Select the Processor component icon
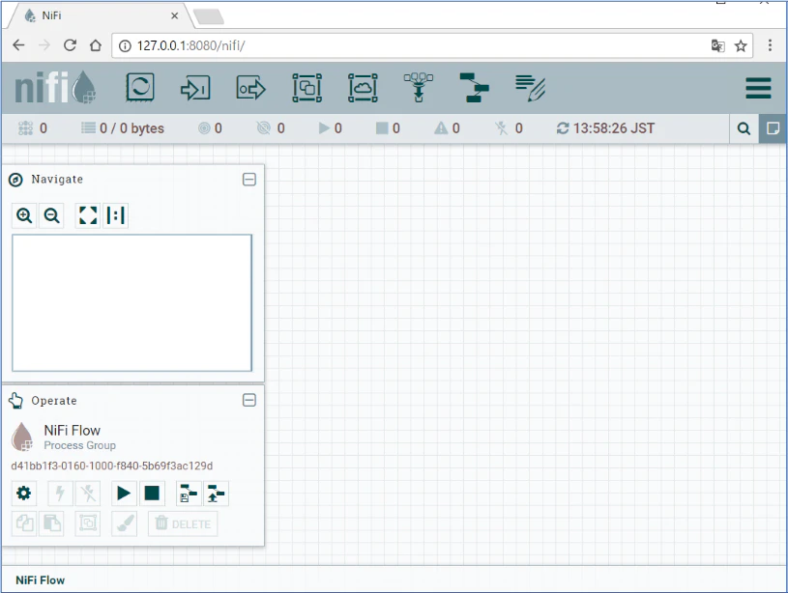This screenshot has width=788, height=593. (139, 88)
